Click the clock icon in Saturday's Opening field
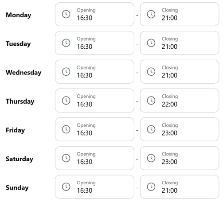Image resolution: width=223 pixels, height=202 pixels. 66,158
